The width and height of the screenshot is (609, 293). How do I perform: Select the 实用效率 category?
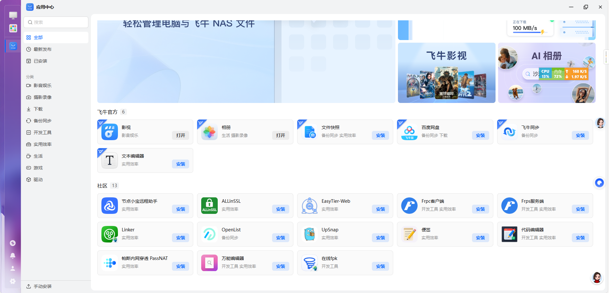pos(56,144)
